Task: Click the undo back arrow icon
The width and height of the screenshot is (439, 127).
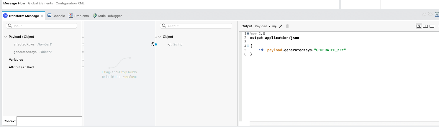Action: [x=424, y=15]
